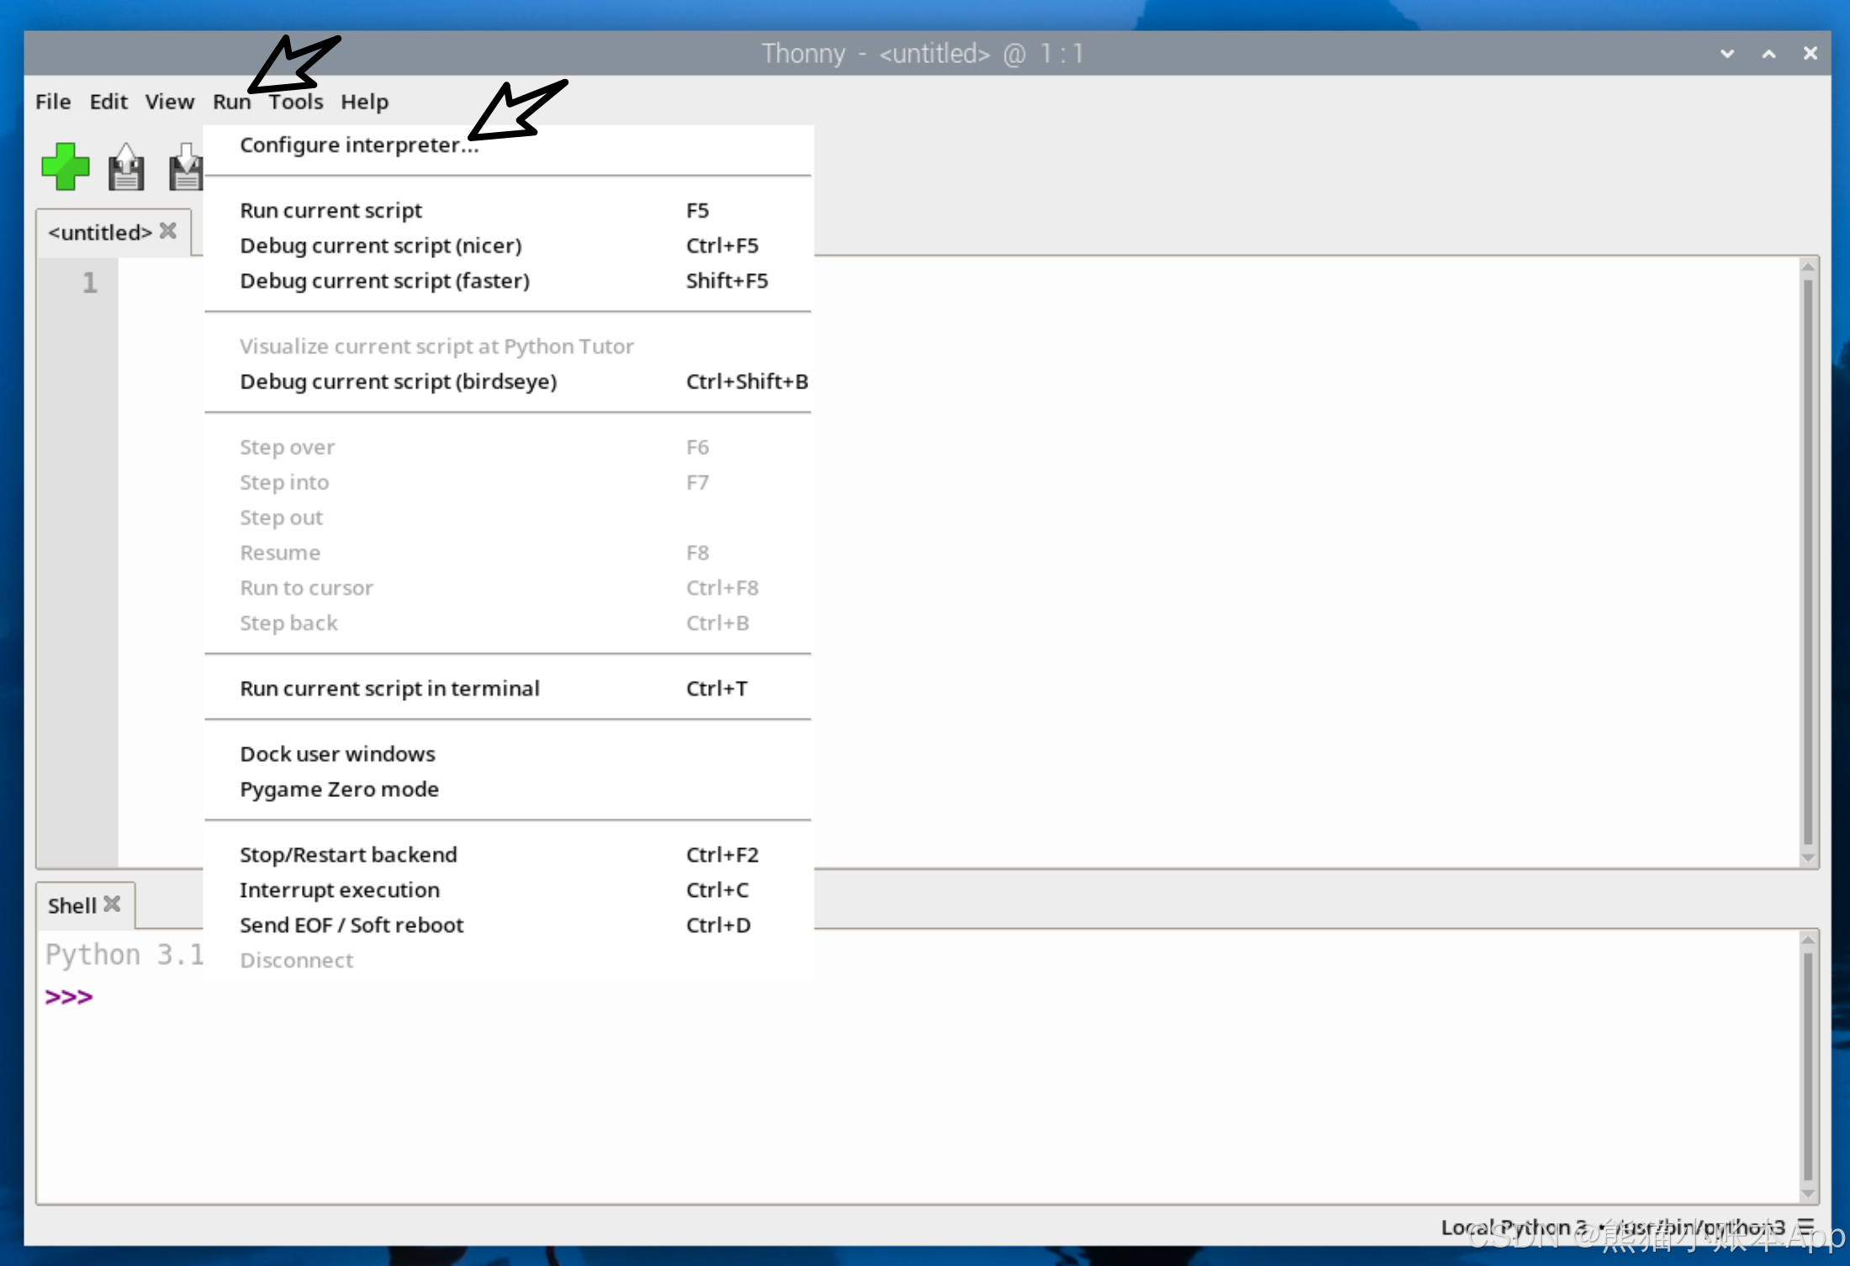This screenshot has height=1266, width=1850.
Task: Choose Configure interpreter... from the Run menu
Action: 508,145
